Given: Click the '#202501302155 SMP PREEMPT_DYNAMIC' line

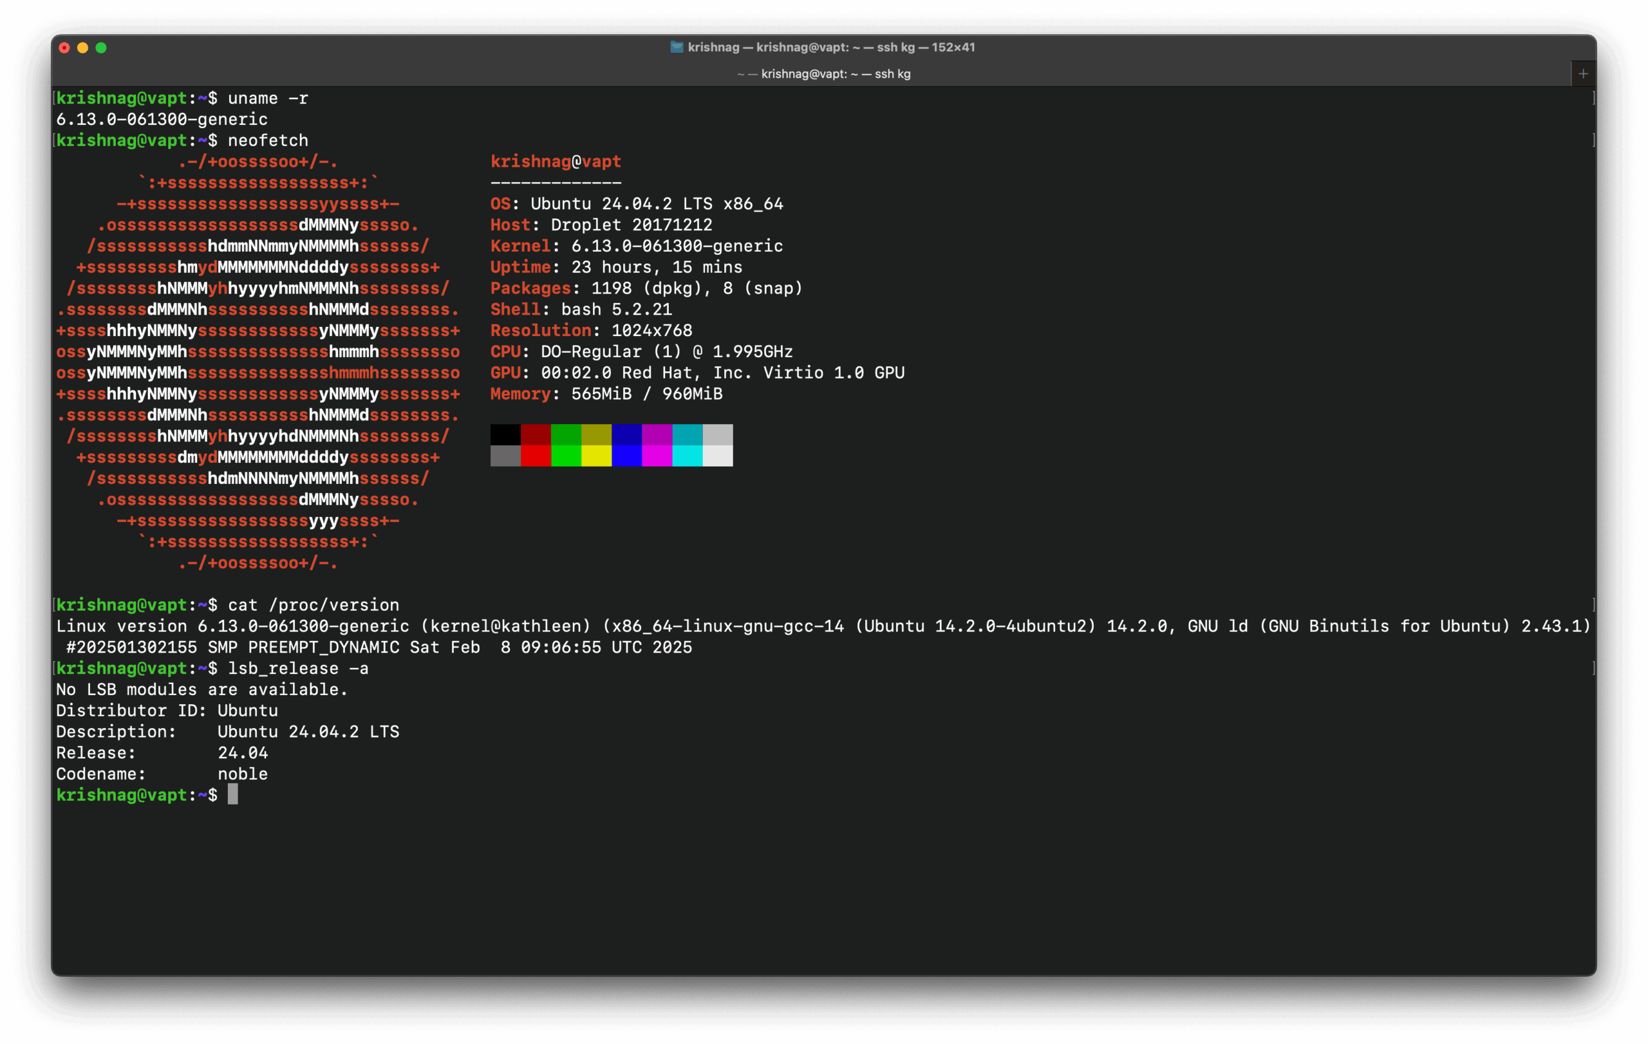Looking at the screenshot, I should [379, 648].
